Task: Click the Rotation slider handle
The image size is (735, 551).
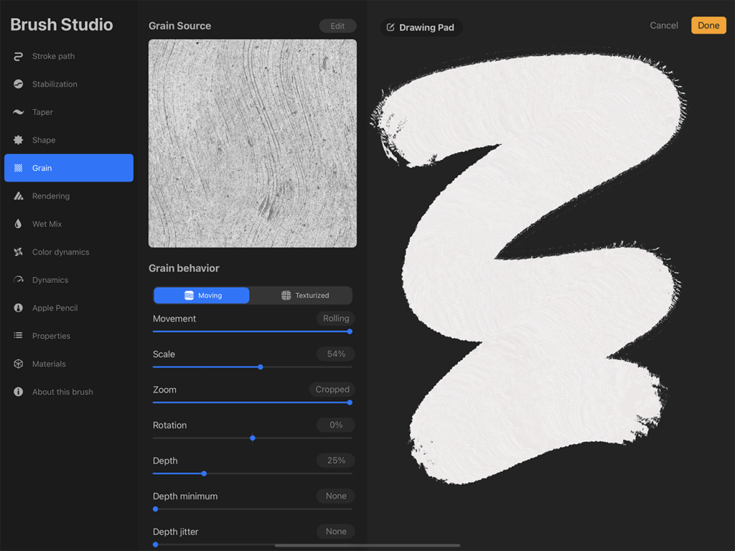Action: coord(253,438)
